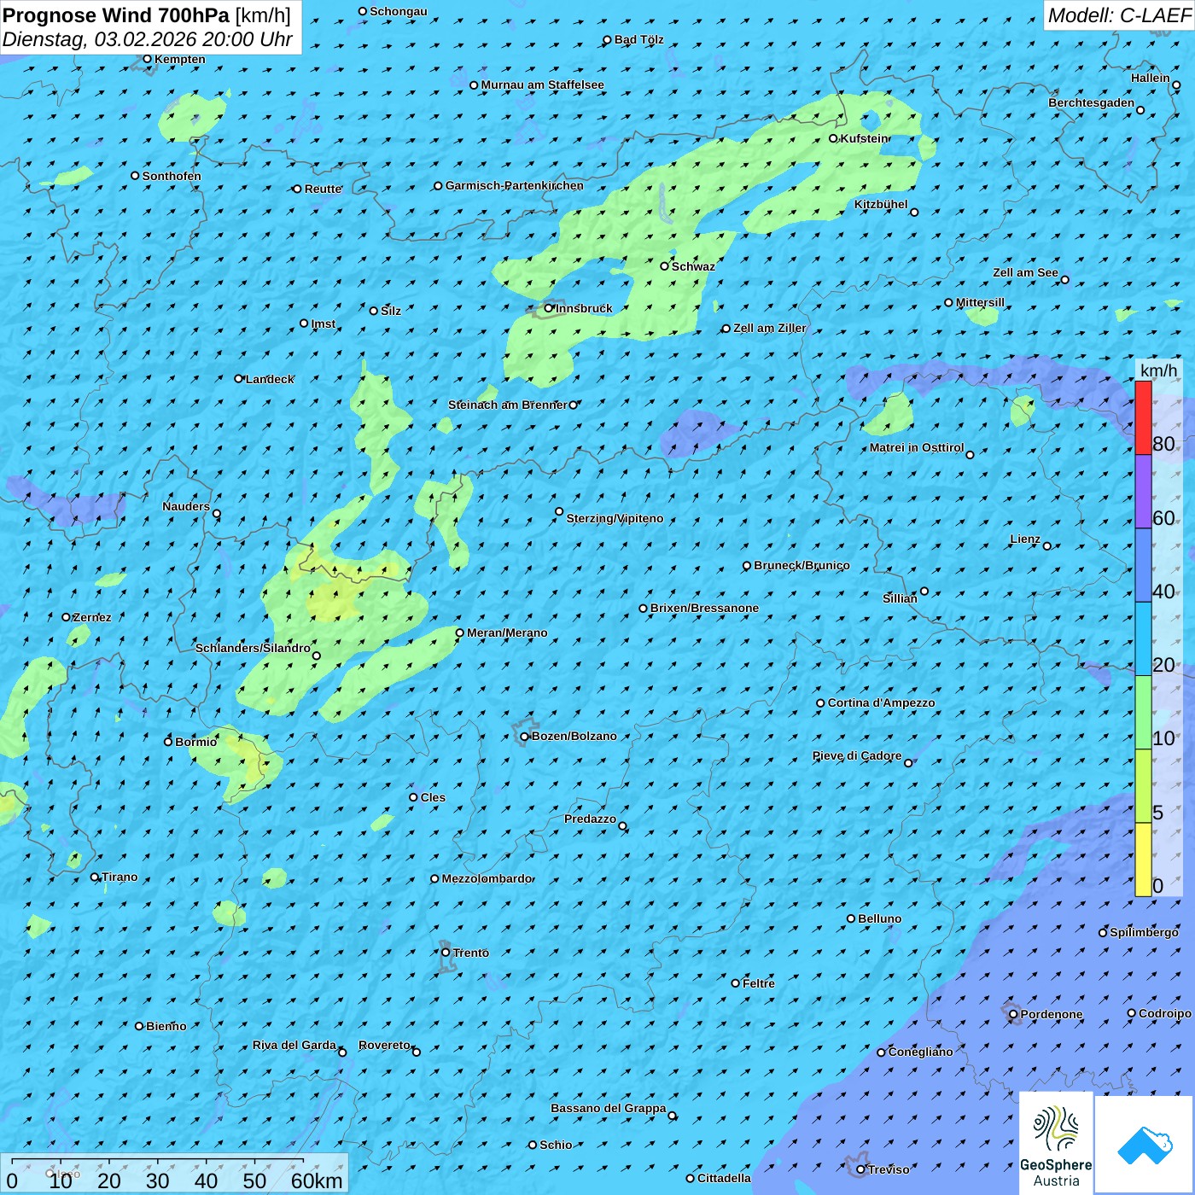The height and width of the screenshot is (1195, 1195).
Task: Select the Brixen/Bressanone label
Action: tap(704, 608)
